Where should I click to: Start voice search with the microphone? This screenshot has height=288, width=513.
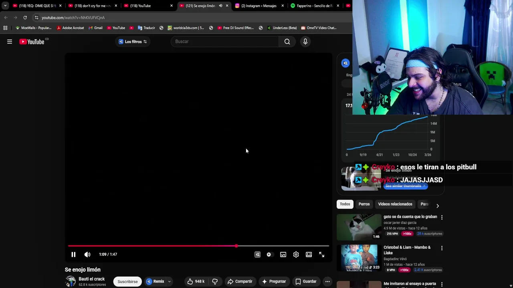pos(305,42)
